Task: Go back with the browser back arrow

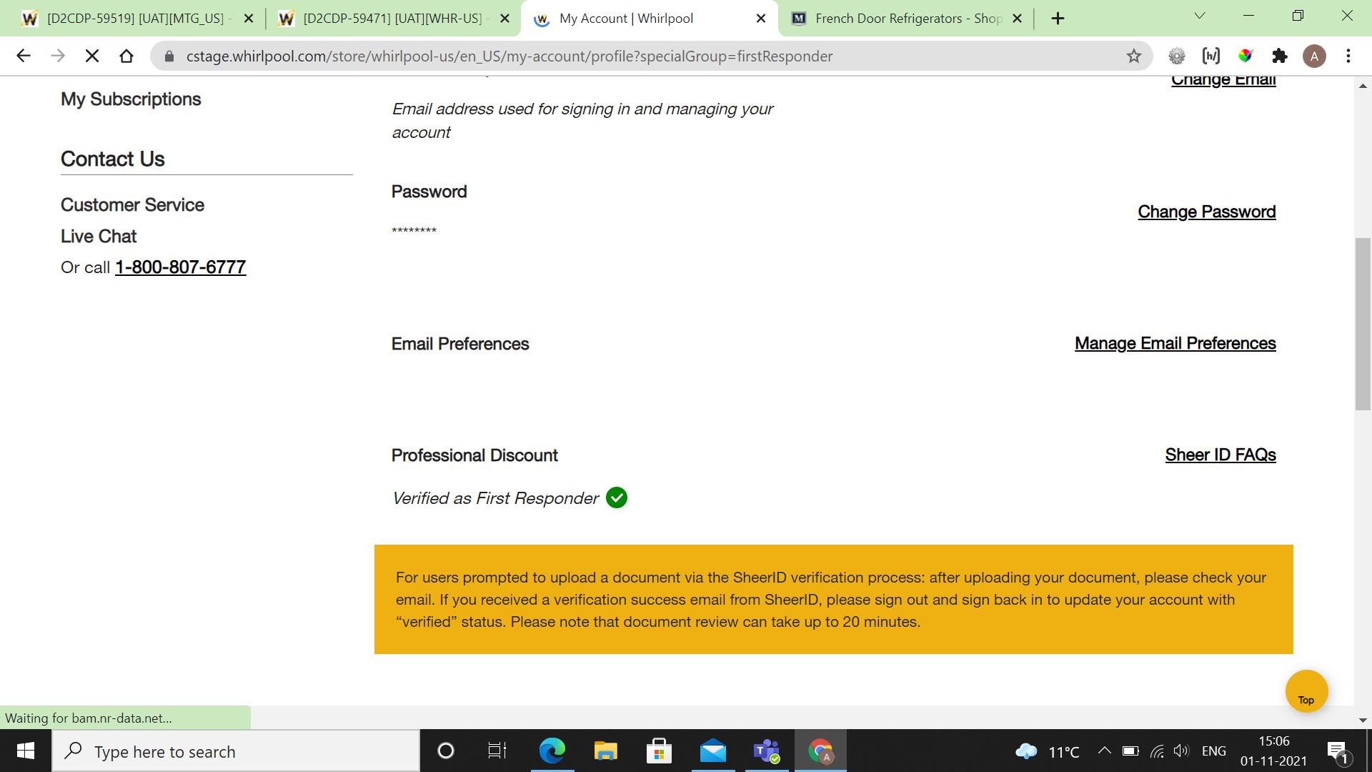Action: 24,56
